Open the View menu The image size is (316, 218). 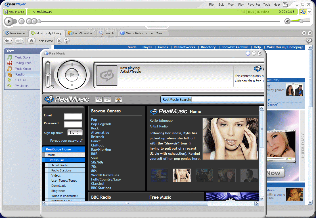pos(231,5)
